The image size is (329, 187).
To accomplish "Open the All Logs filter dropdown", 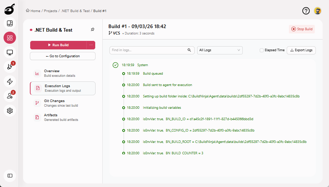I will (x=220, y=50).
